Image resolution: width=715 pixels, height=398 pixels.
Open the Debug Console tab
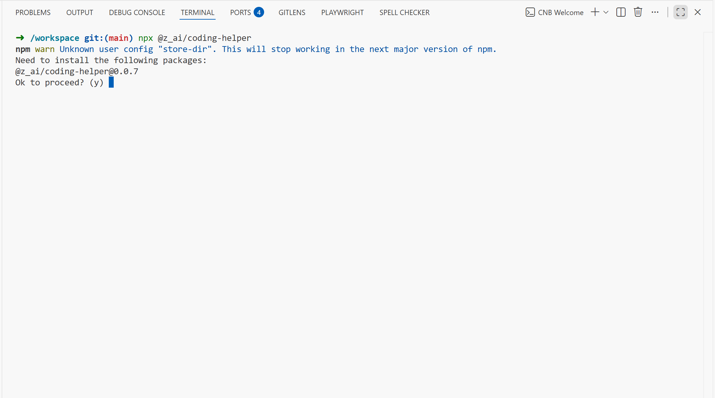(x=137, y=12)
